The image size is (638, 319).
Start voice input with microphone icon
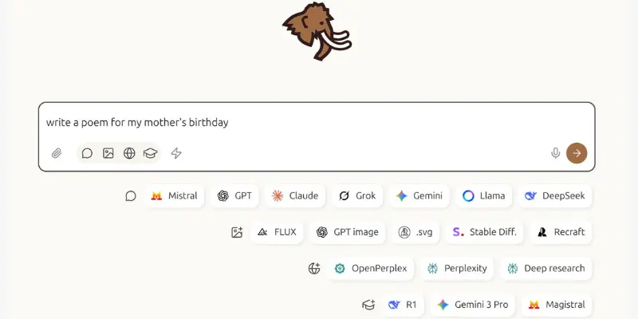tap(555, 153)
